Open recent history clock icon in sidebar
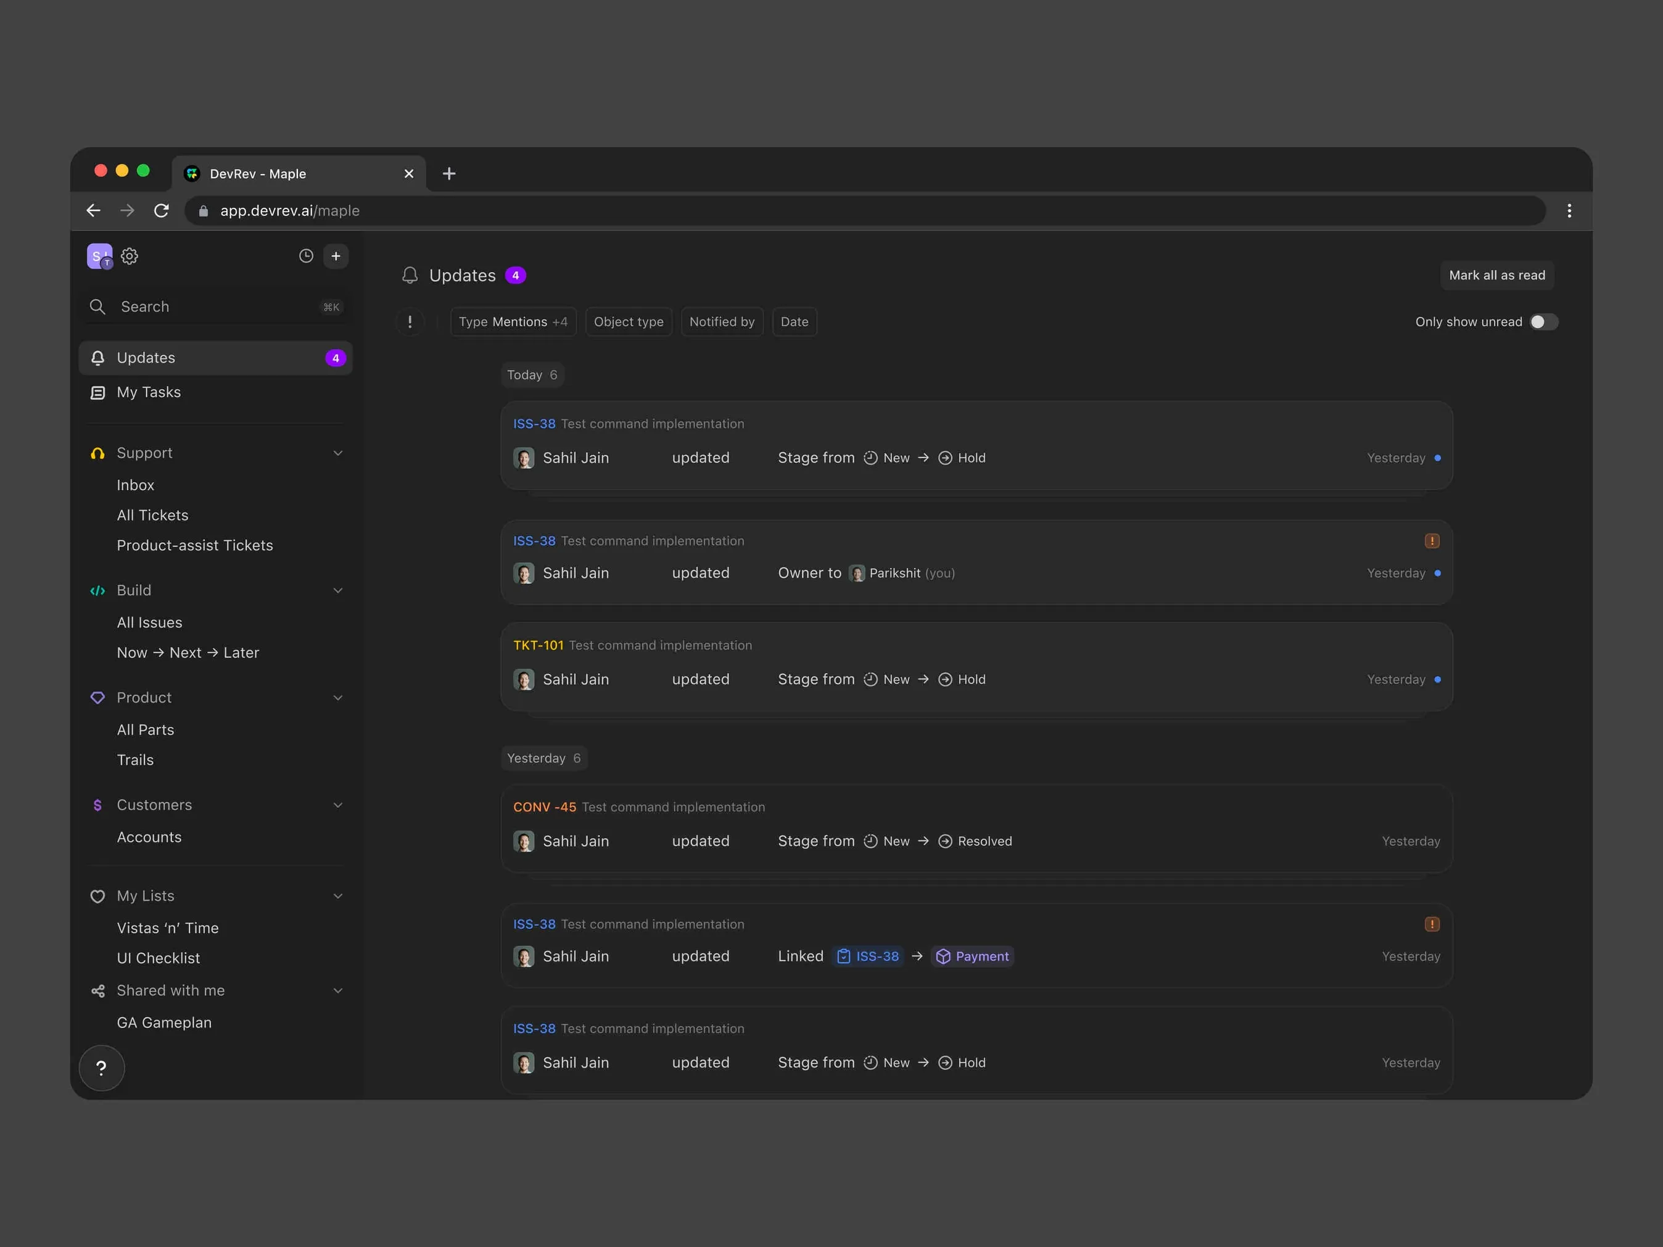The width and height of the screenshot is (1663, 1247). coord(306,257)
